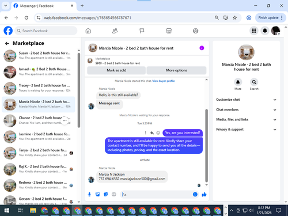The image size is (288, 216).
Task: Open the Windows Start menu
Action: click(7, 210)
